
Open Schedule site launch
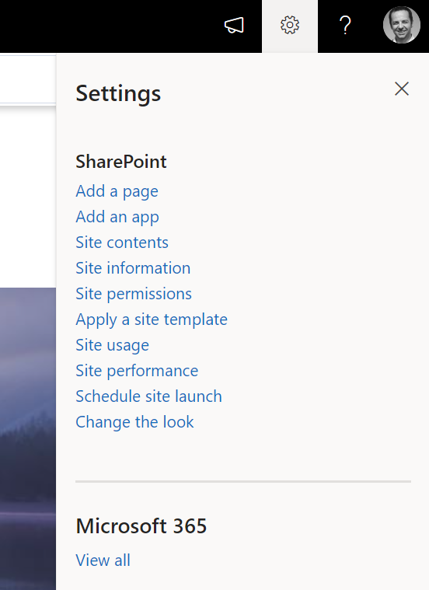click(149, 396)
